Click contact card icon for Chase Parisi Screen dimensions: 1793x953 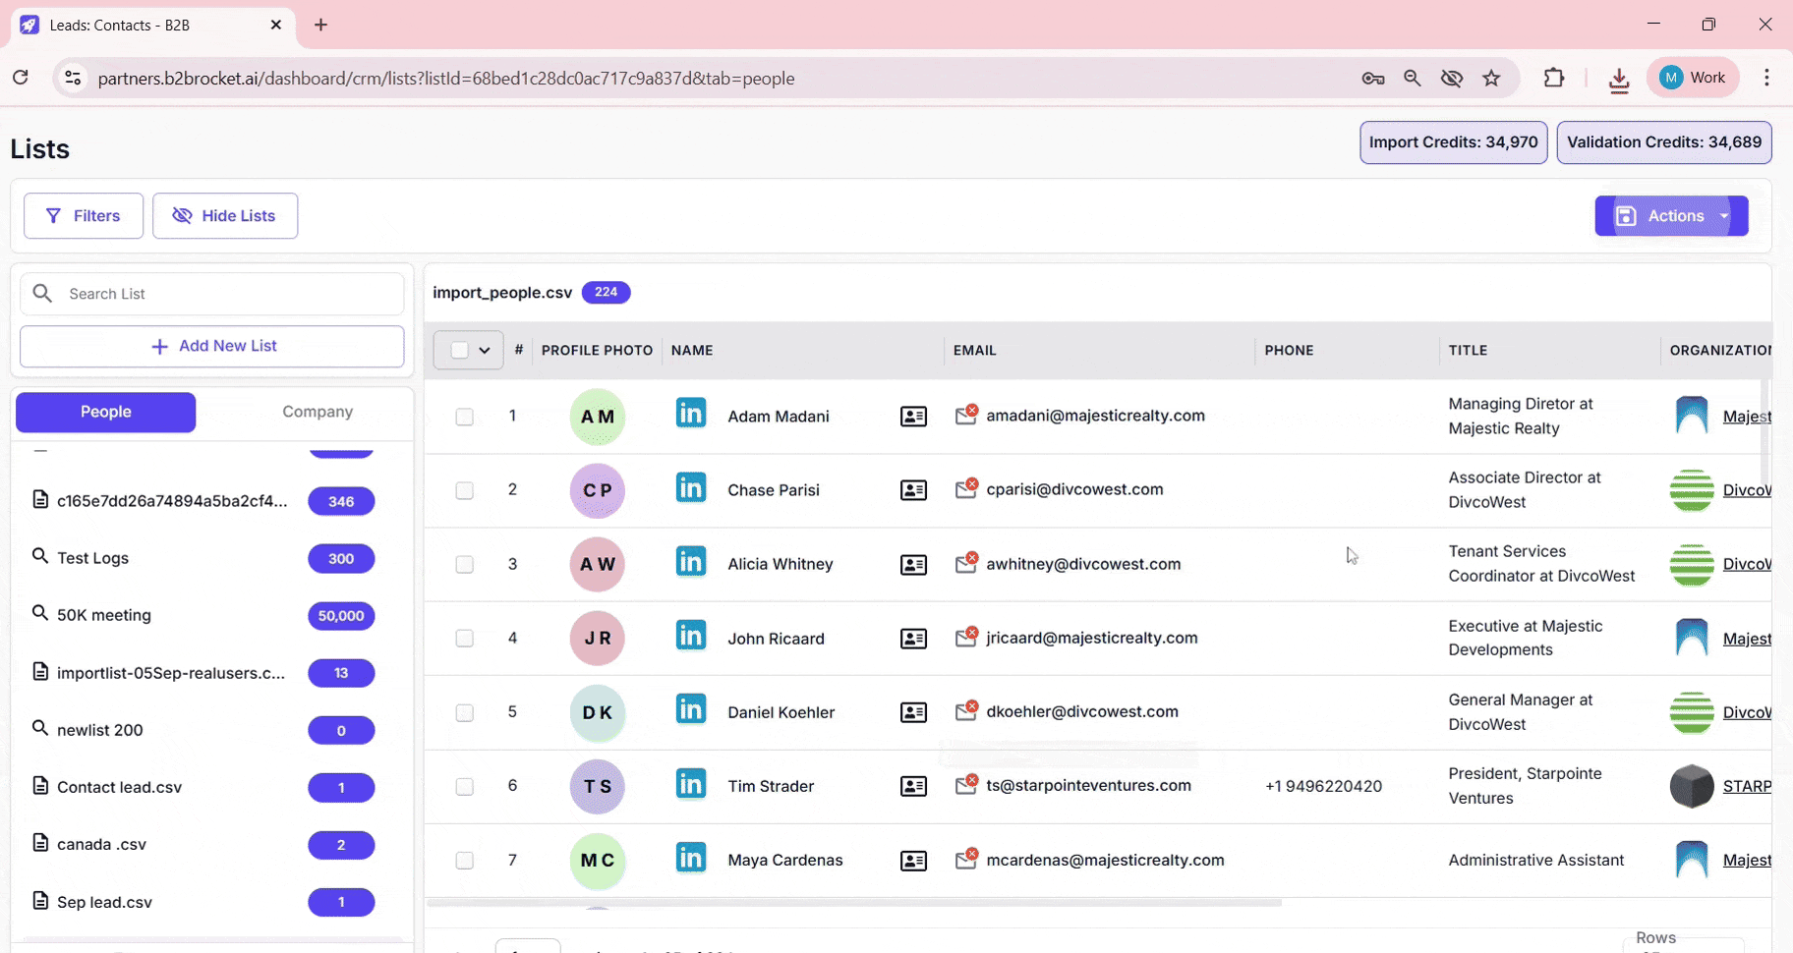click(913, 490)
